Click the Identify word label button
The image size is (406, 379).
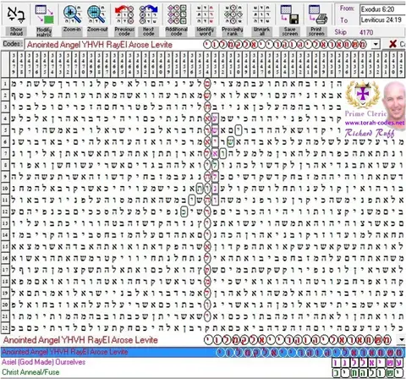tap(206, 31)
